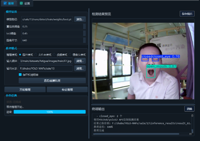The height and width of the screenshot is (141, 200).
Task: Adjust the 置信度阈值 spinner arrows
Action: point(84,26)
